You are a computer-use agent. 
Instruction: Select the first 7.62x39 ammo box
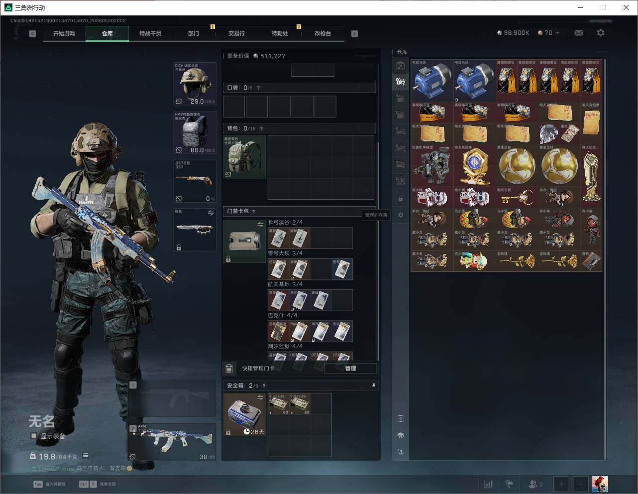tap(279, 404)
